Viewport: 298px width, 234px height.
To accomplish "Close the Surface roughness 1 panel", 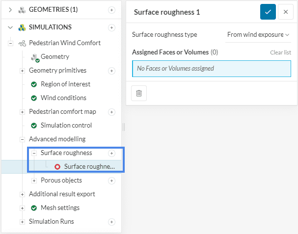I will coord(286,12).
